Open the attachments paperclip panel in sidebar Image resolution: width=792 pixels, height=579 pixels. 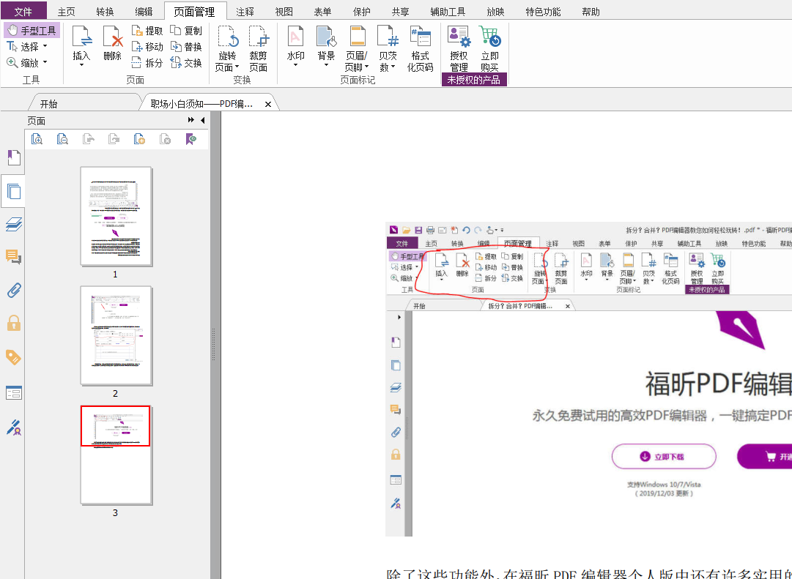13,291
